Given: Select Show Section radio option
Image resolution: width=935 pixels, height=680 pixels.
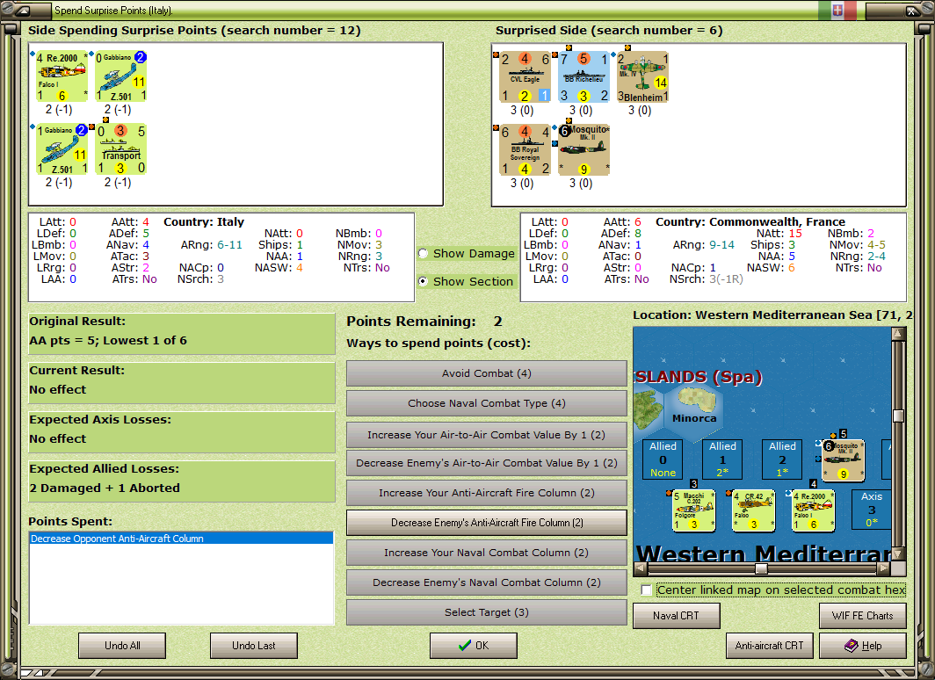Looking at the screenshot, I should point(423,281).
